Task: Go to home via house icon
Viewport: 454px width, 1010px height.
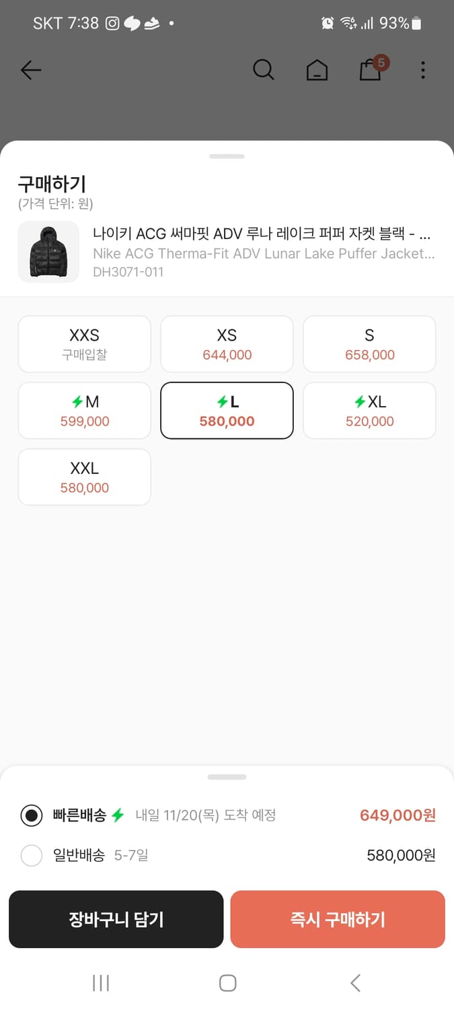Action: pos(317,70)
